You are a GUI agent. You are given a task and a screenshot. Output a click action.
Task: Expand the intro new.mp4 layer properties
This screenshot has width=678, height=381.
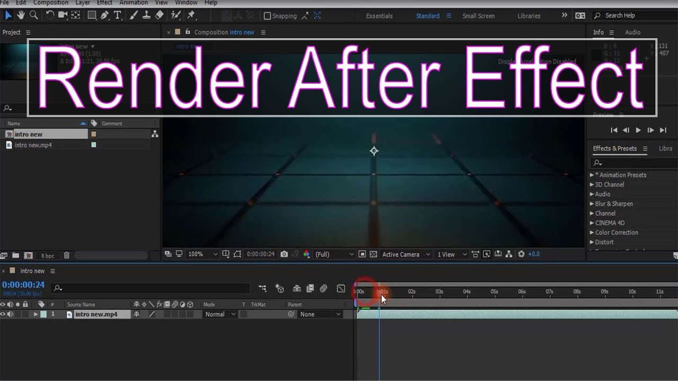click(36, 314)
